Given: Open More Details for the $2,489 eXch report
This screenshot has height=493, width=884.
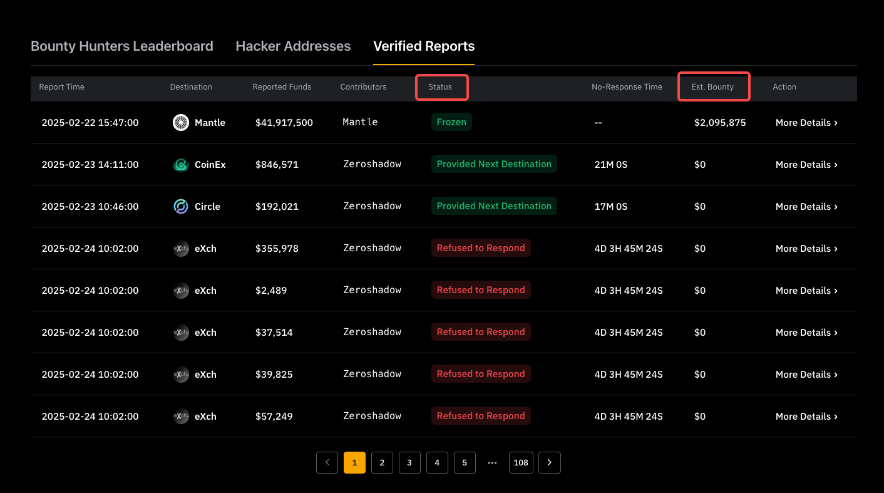Looking at the screenshot, I should pos(806,291).
